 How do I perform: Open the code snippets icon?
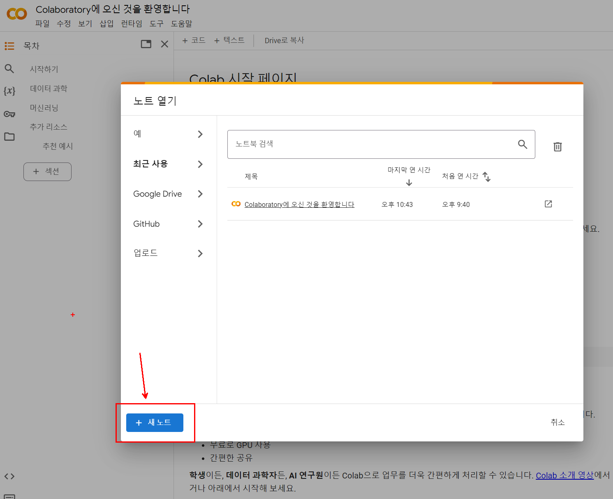pos(9,476)
